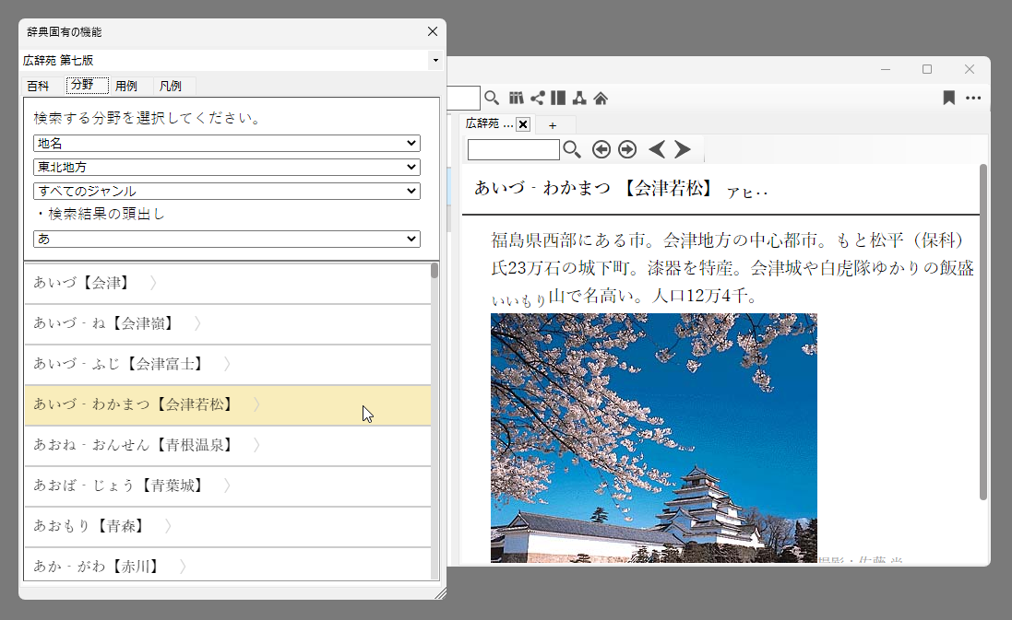Open the three-dot more options menu
Screen dimensions: 1012x620
(x=973, y=98)
